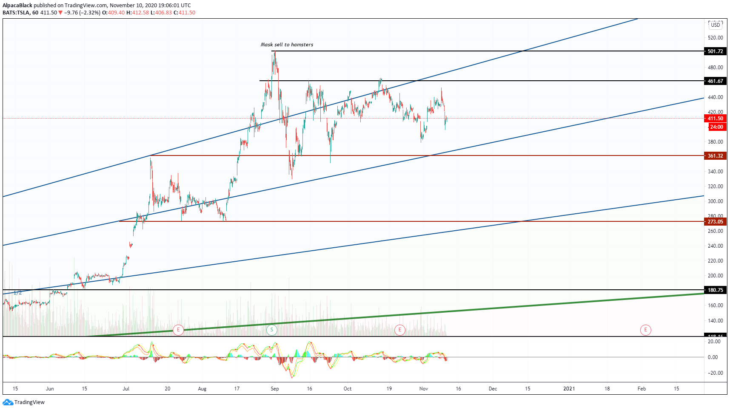
Task: Click the TradingView footer text
Action: point(29,402)
